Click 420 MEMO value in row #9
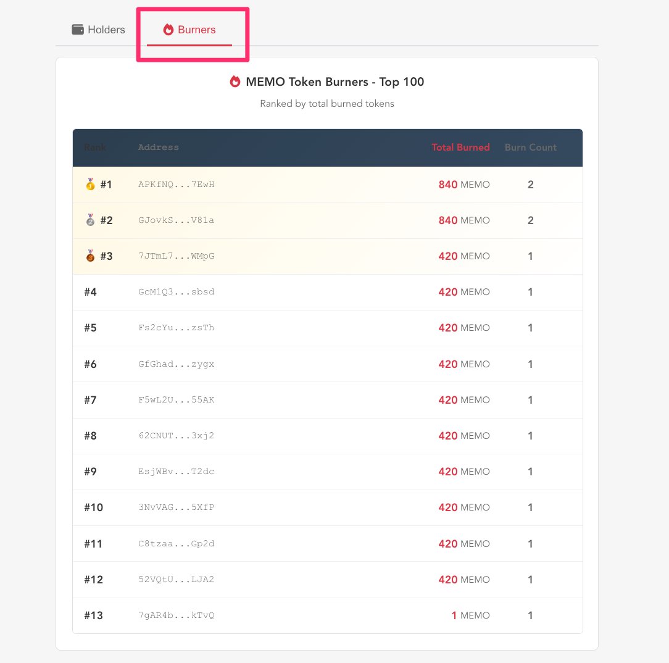The height and width of the screenshot is (663, 669). [x=464, y=472]
